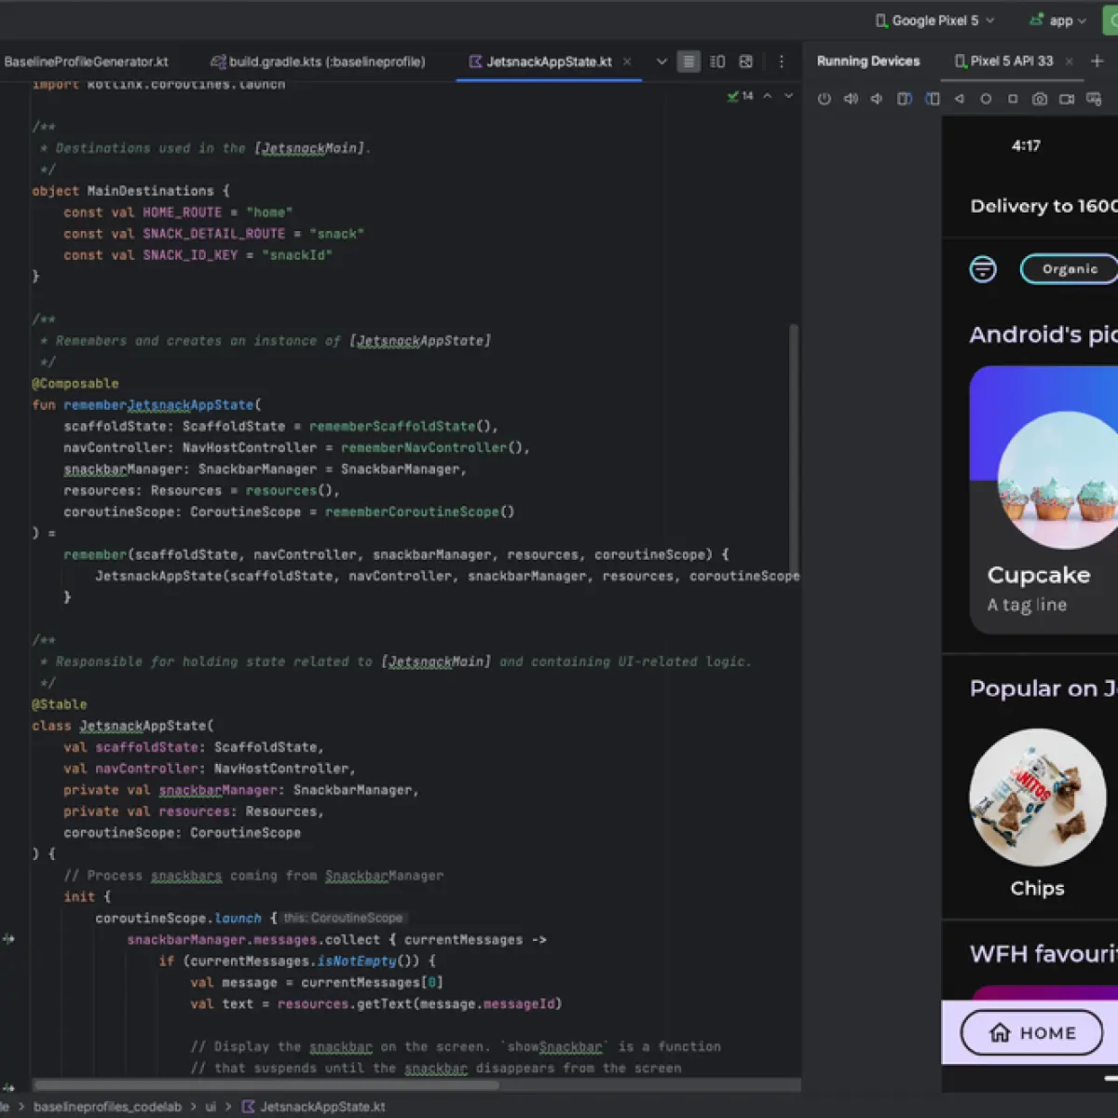Click rememberNavController() call
1118x1118 pixels.
[x=431, y=448]
